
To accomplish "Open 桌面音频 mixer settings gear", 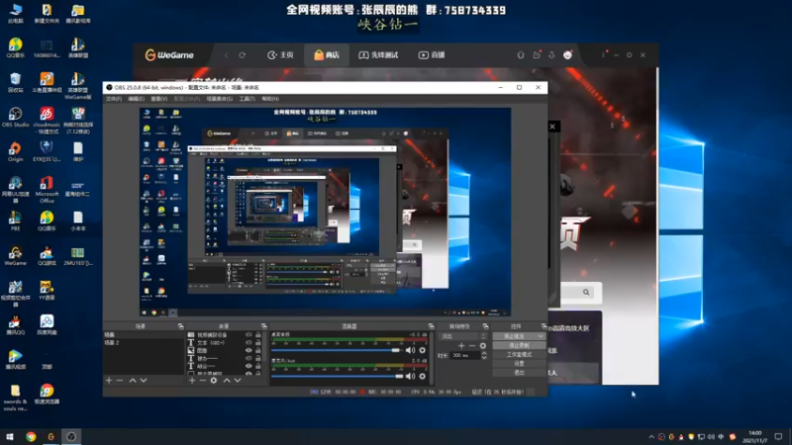I will coord(423,350).
